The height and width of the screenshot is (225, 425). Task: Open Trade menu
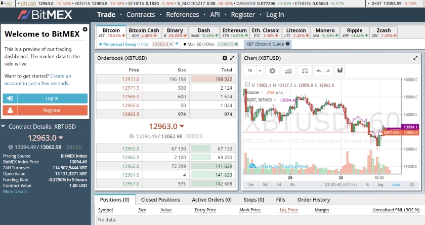point(106,15)
